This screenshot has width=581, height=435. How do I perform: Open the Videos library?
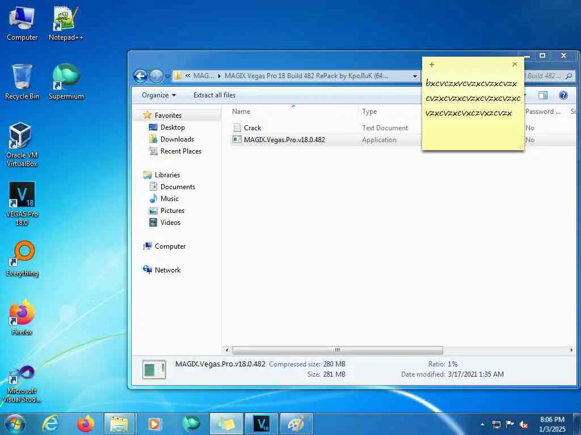170,222
